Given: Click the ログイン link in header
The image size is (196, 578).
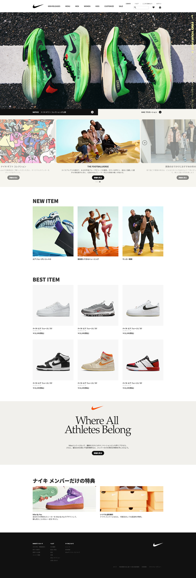Looking at the screenshot, I should [159, 4].
